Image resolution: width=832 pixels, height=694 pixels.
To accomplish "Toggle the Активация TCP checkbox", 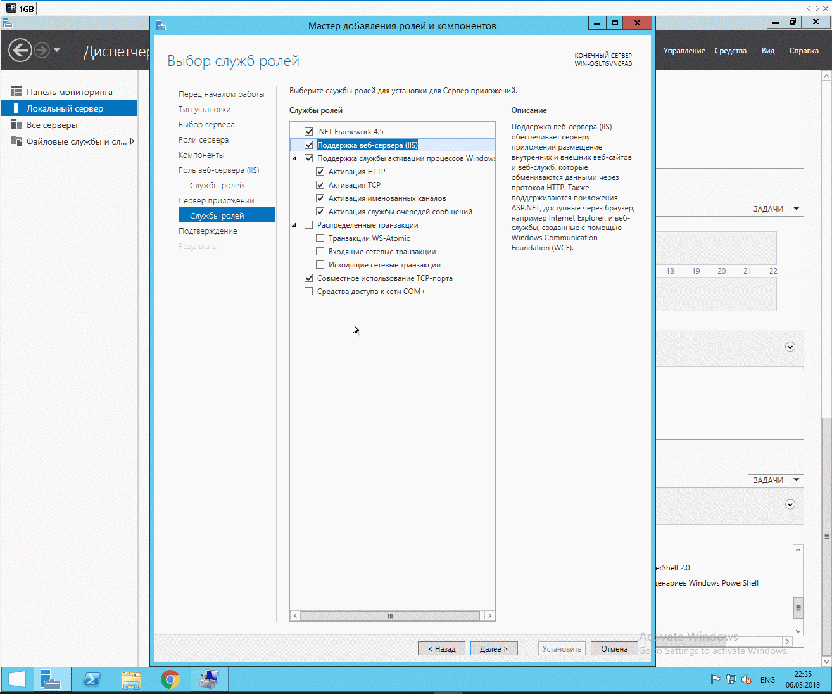I will (320, 185).
